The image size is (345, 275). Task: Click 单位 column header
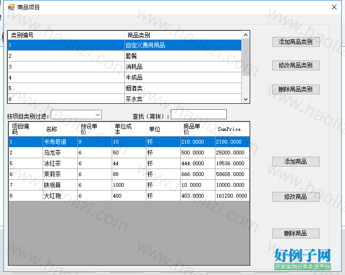tap(163, 129)
